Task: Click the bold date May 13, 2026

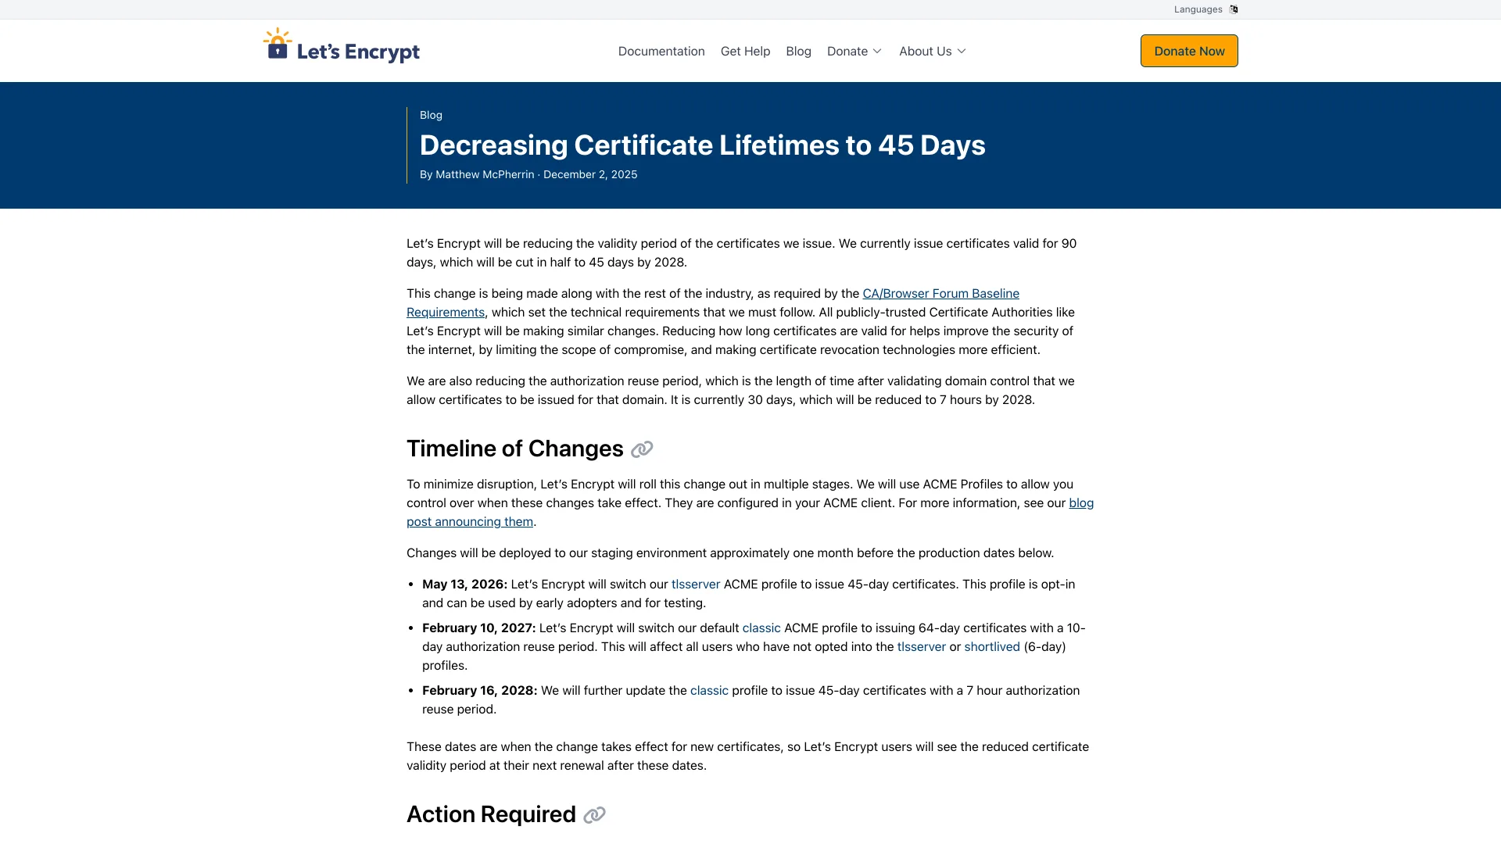Action: [464, 585]
